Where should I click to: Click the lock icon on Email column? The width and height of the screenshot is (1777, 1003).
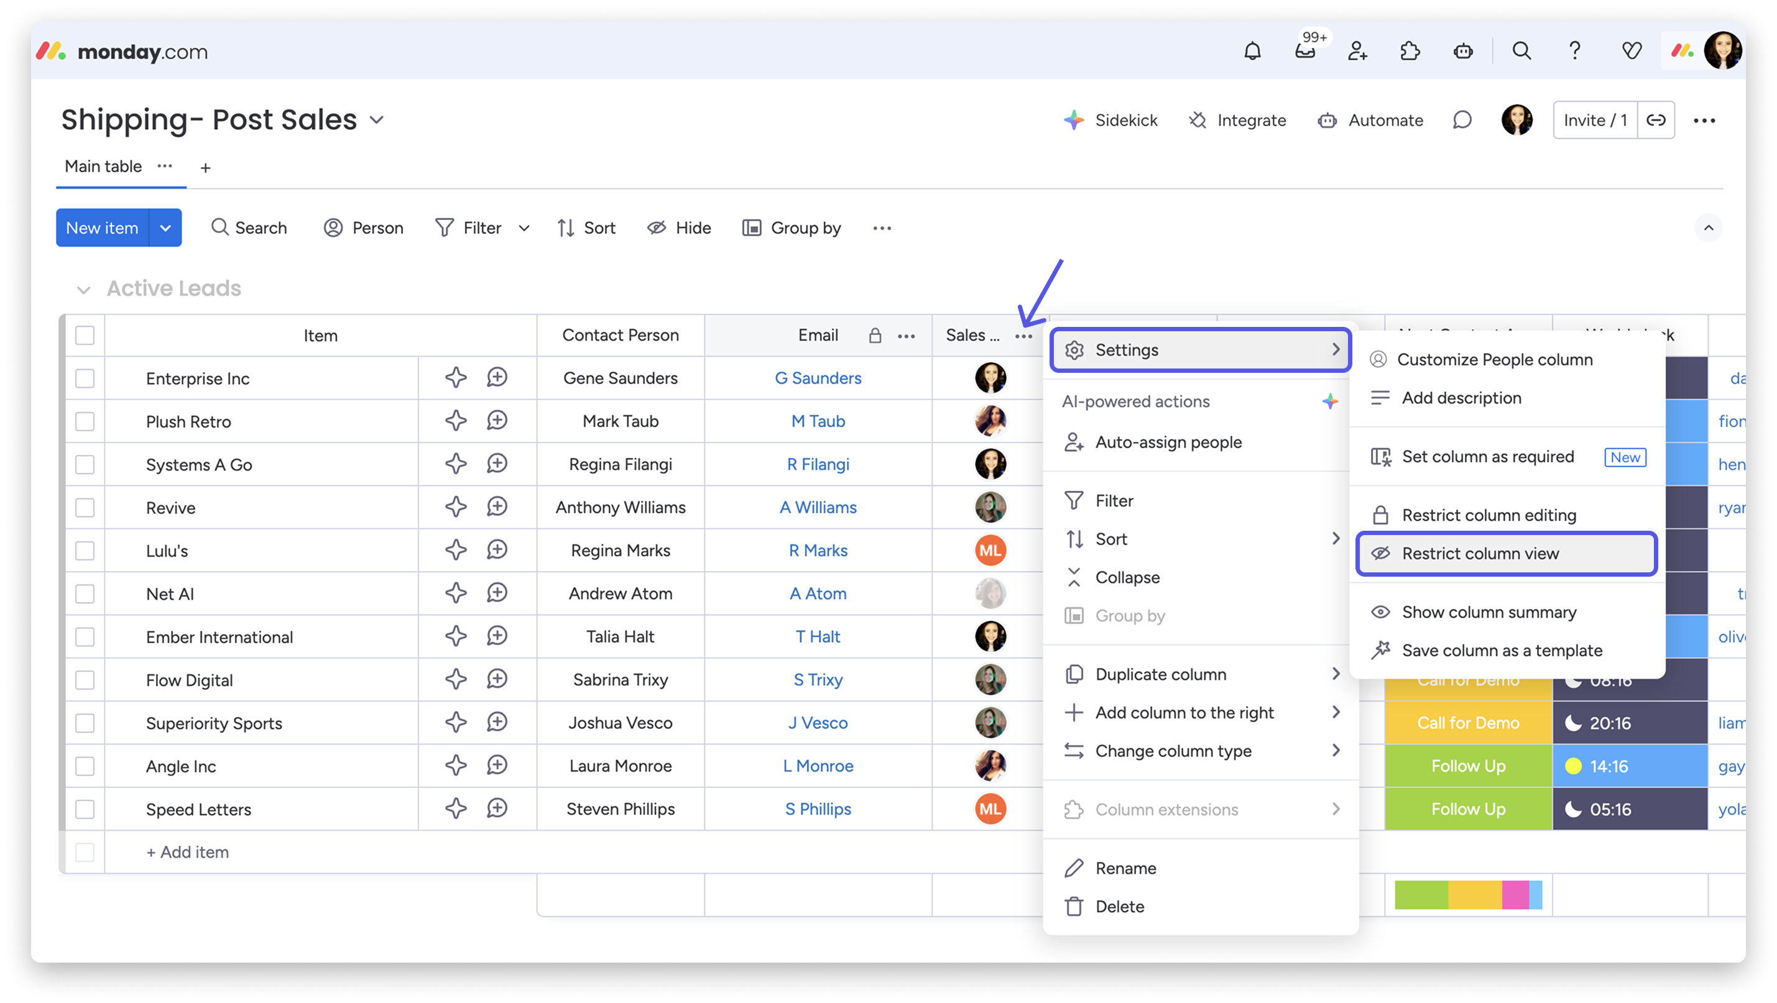click(x=875, y=336)
